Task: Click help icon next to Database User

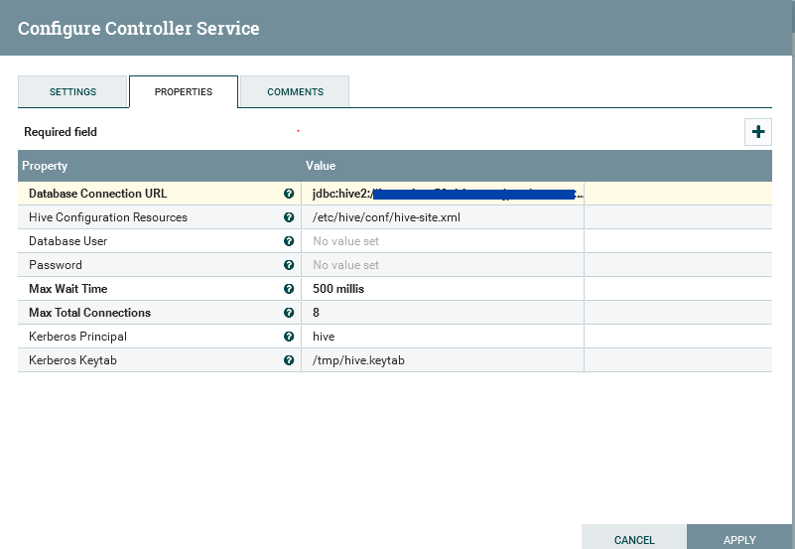Action: pos(289,241)
